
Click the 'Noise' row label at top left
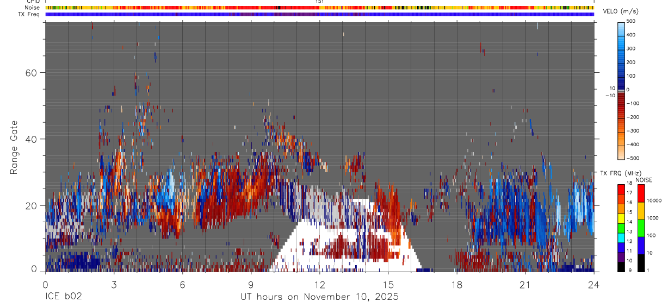[x=32, y=8]
